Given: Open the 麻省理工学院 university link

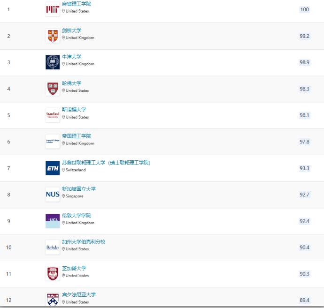Looking at the screenshot, I should (77, 4).
